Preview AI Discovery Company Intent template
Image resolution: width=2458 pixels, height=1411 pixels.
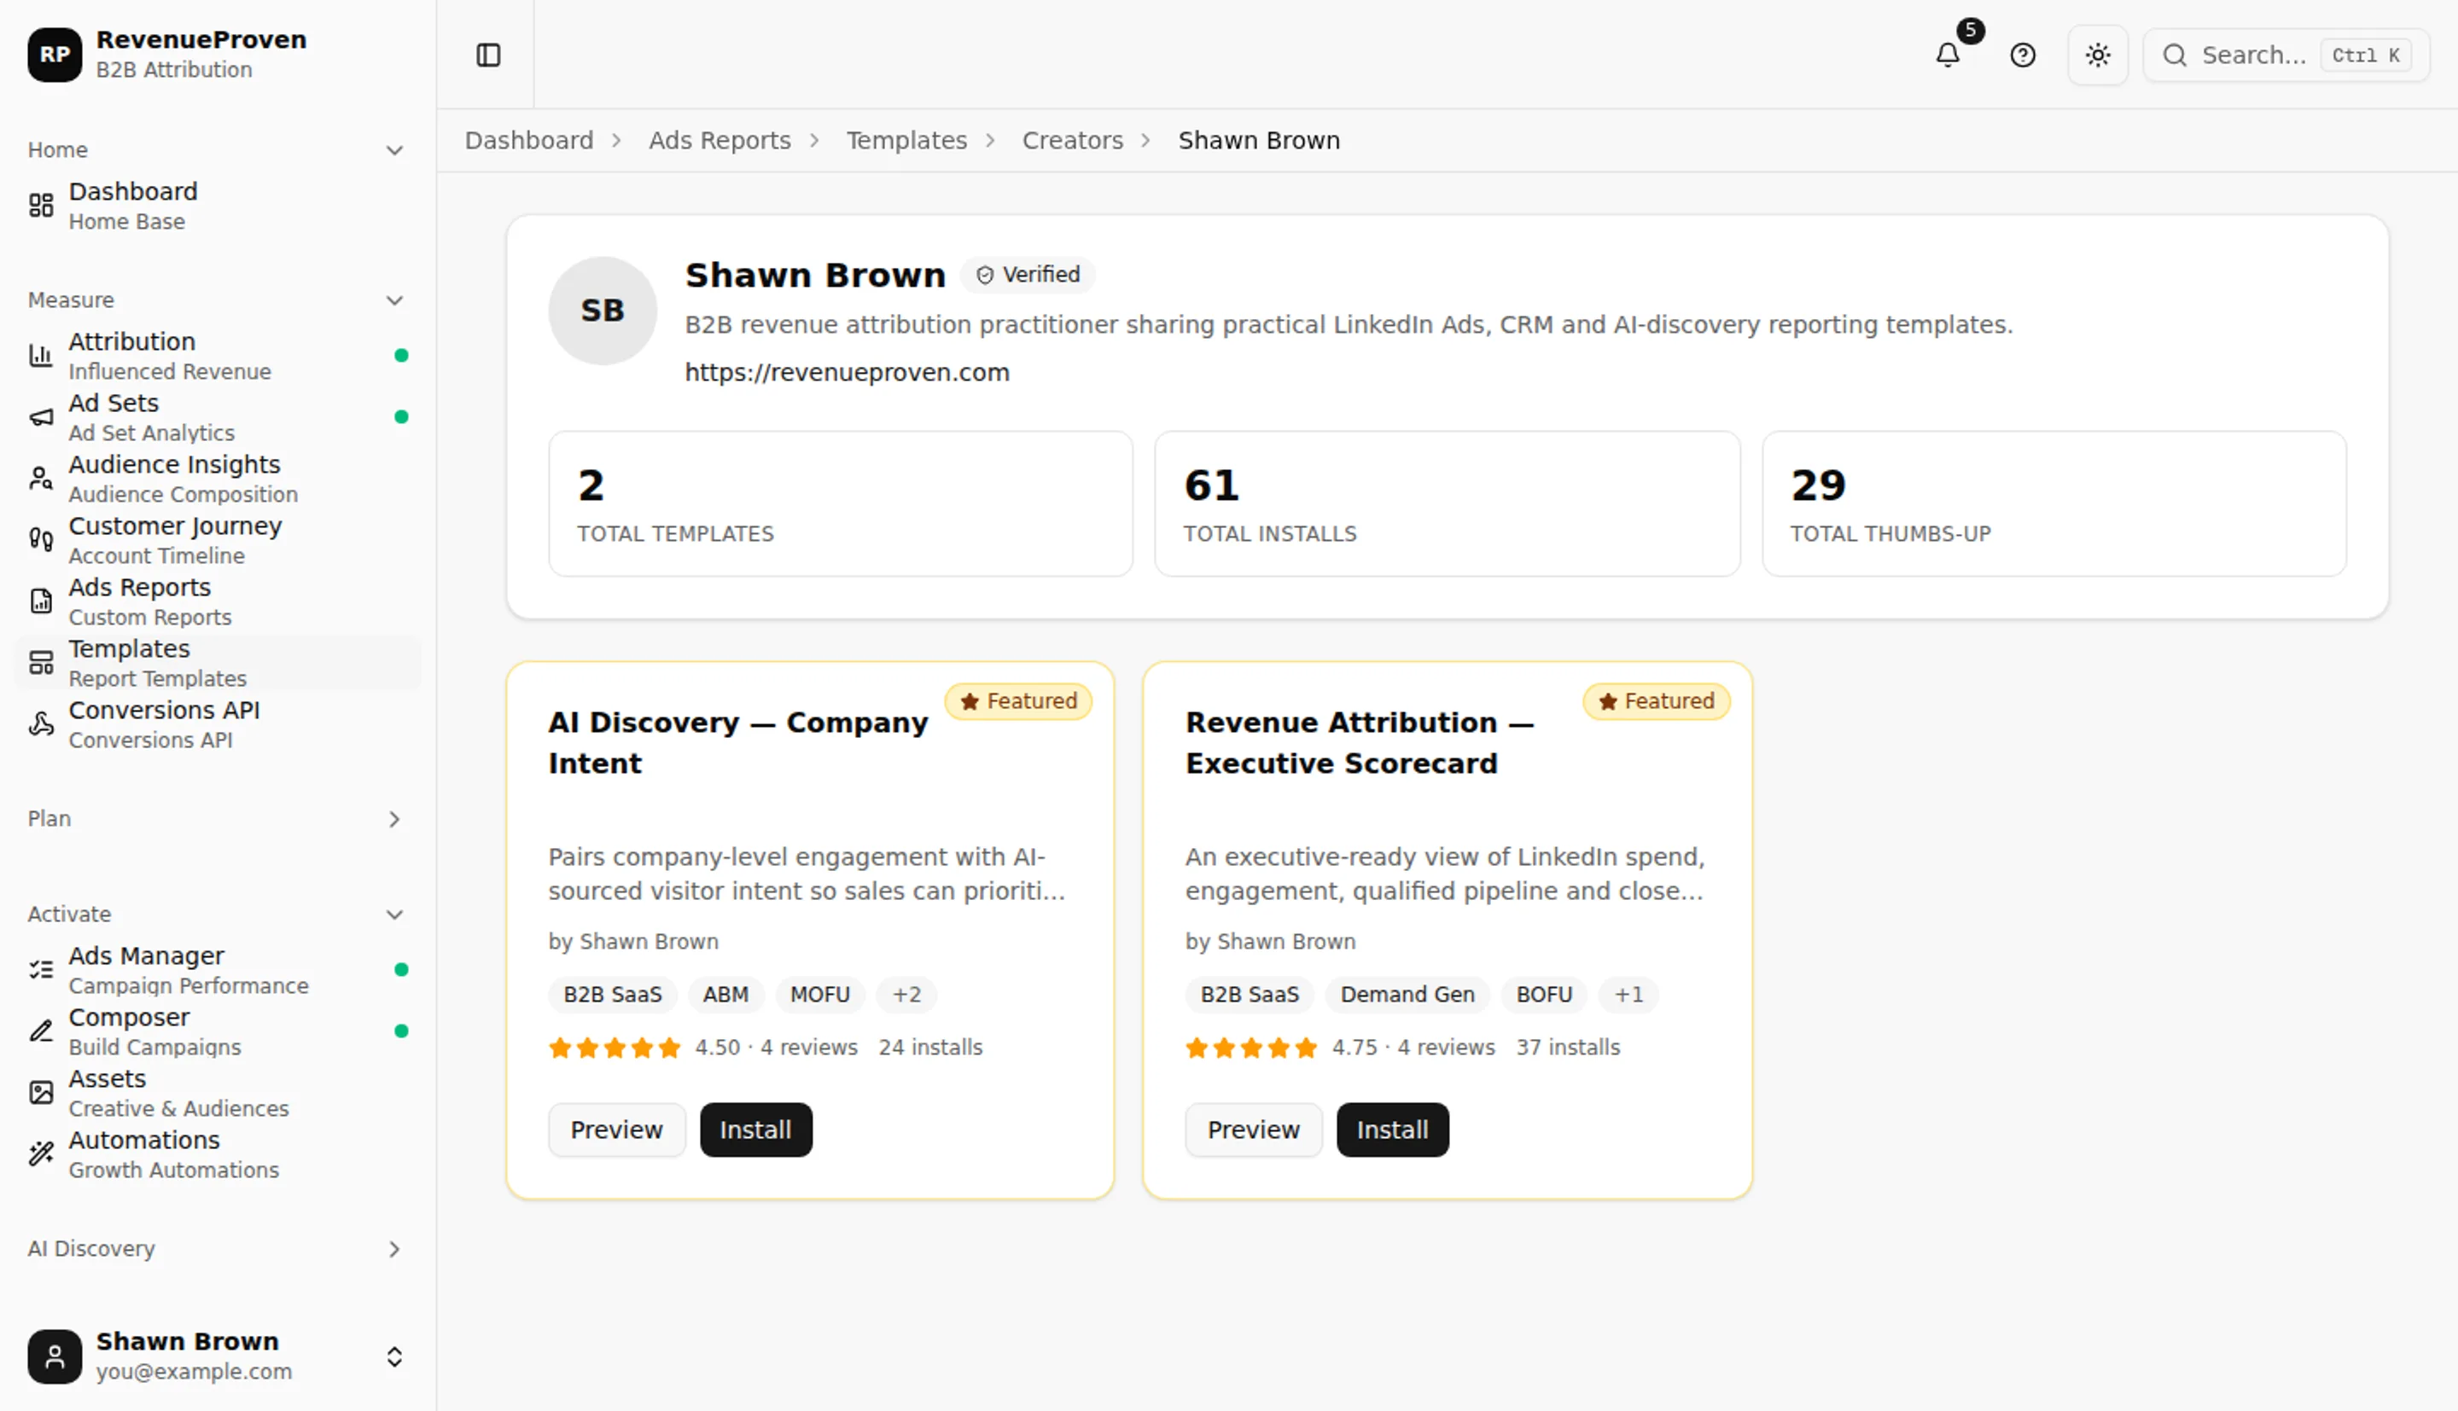(616, 1130)
